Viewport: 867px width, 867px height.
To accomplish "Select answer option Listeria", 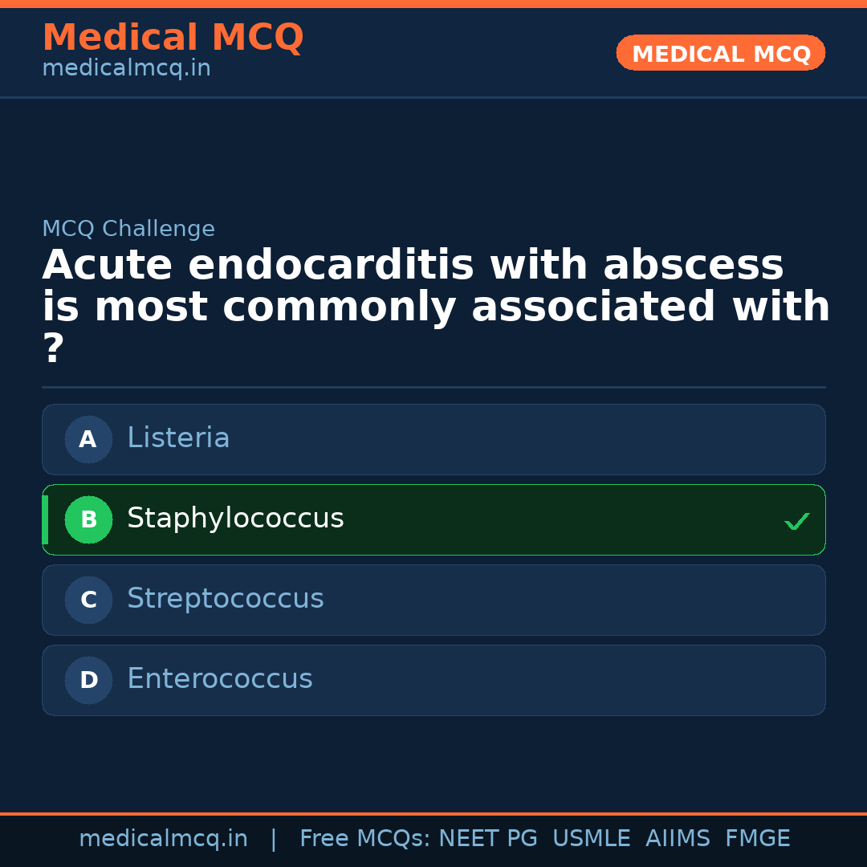I will [x=433, y=439].
